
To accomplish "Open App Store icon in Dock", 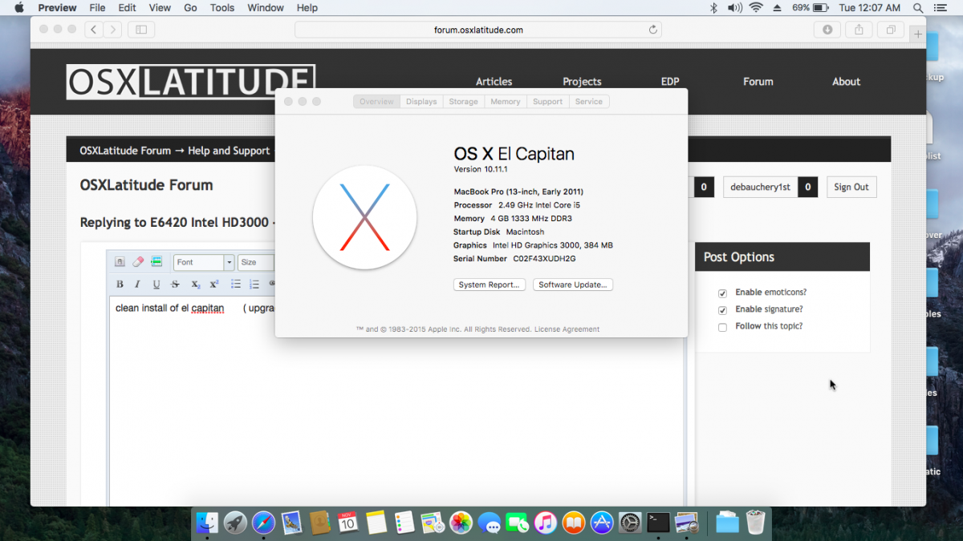I will tap(602, 523).
